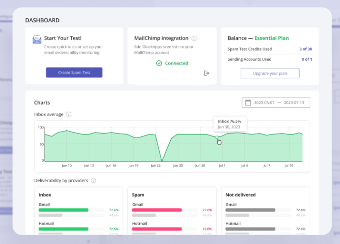The width and height of the screenshot is (340, 244).
Task: Select the Jun 30 data point on the chart
Action: [216, 137]
